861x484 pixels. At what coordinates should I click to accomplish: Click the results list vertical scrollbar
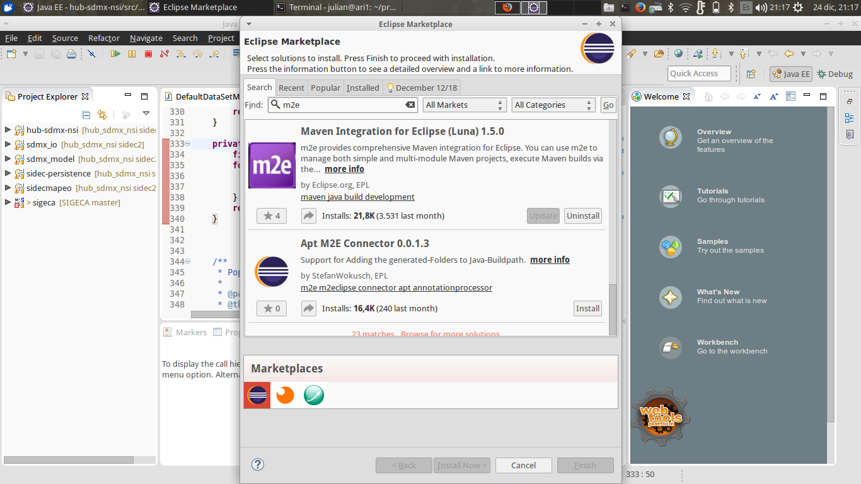(x=613, y=308)
